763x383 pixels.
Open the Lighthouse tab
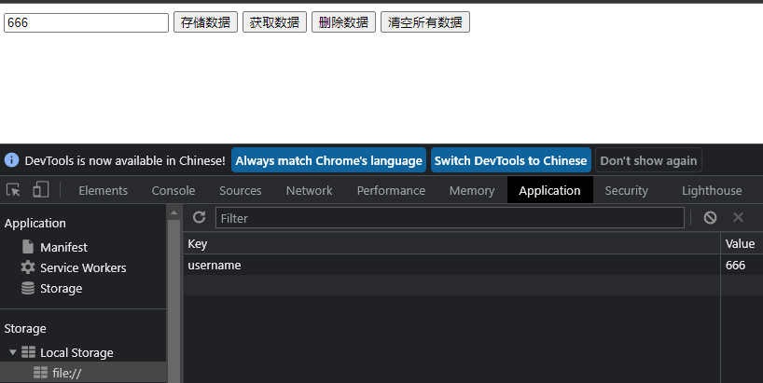(x=712, y=190)
